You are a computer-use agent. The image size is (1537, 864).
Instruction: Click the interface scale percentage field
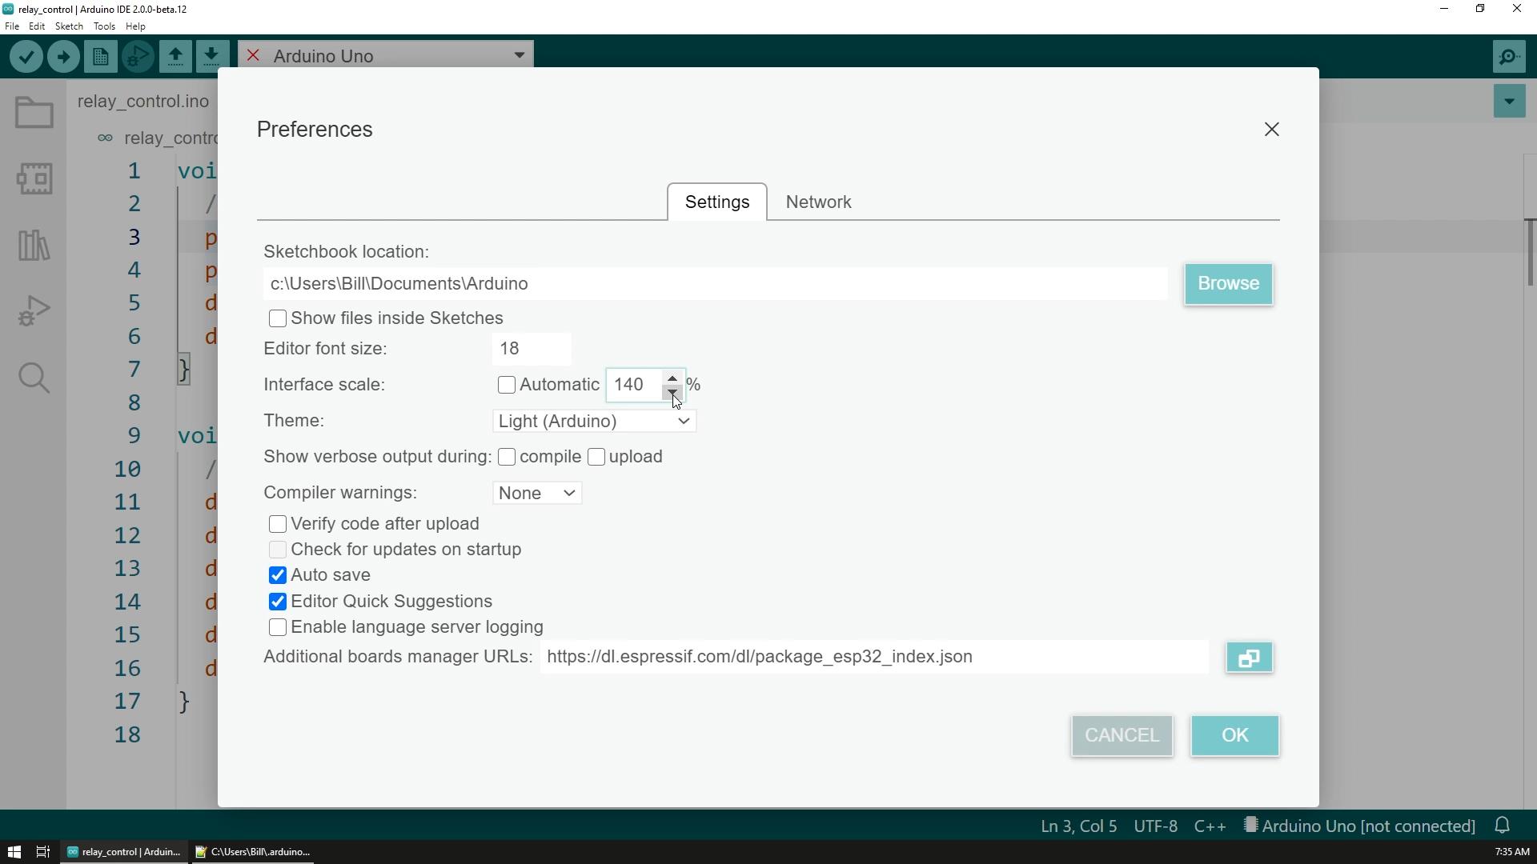click(634, 386)
